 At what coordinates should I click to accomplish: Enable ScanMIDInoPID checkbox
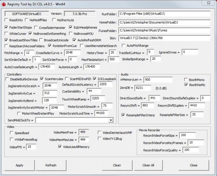pyautogui.click(x=67, y=79)
